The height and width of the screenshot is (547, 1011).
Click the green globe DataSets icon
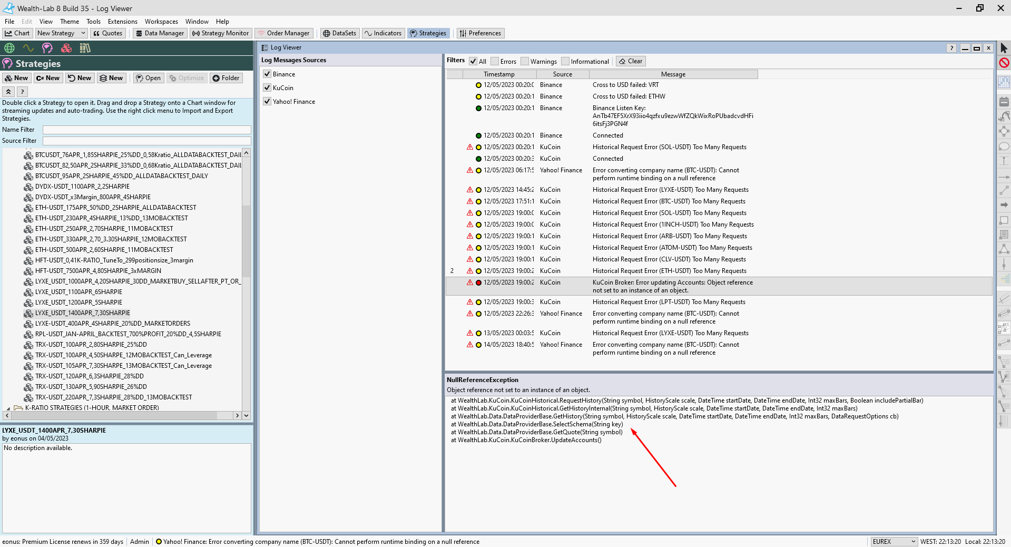9,48
